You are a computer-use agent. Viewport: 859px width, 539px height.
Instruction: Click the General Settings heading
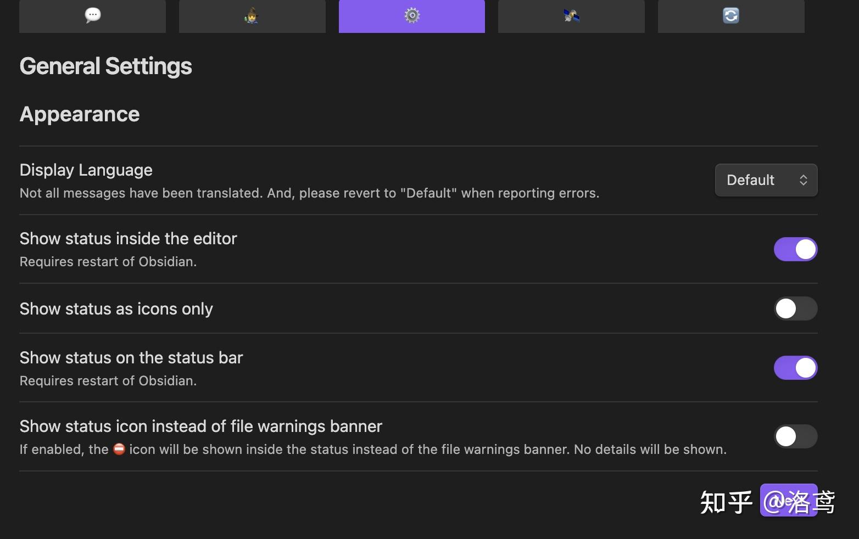(x=106, y=66)
